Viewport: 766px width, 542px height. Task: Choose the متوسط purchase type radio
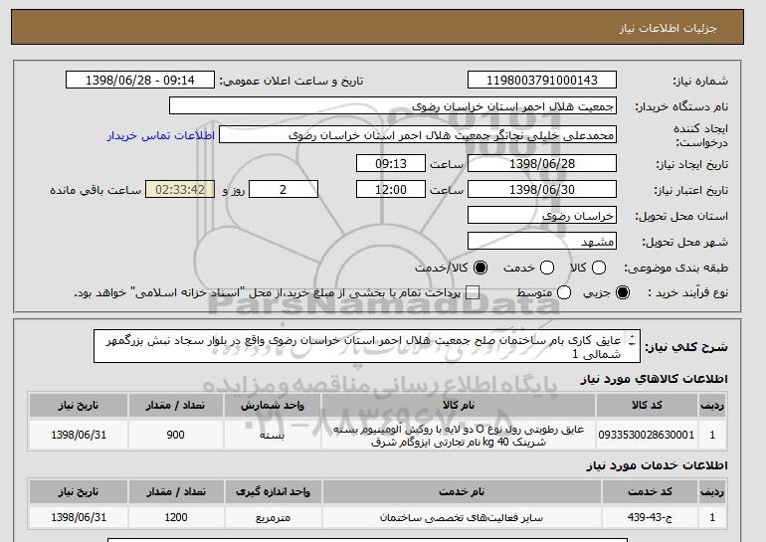[564, 292]
